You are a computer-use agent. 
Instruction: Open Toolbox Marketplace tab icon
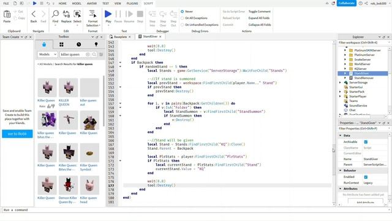tap(44, 44)
